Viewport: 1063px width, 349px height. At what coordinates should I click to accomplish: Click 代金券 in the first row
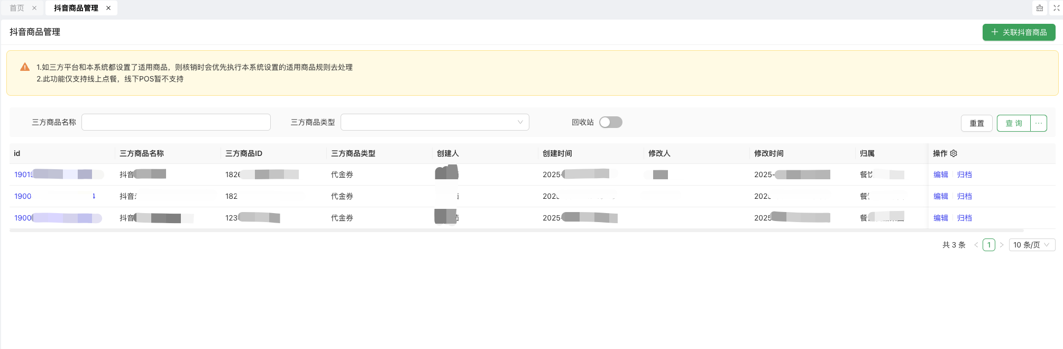(x=342, y=174)
